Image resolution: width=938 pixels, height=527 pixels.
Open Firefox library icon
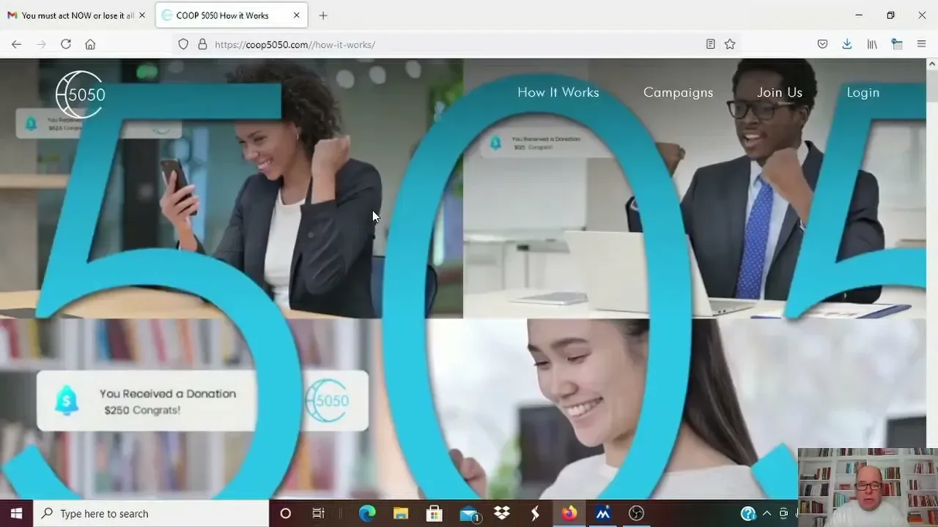tap(872, 45)
